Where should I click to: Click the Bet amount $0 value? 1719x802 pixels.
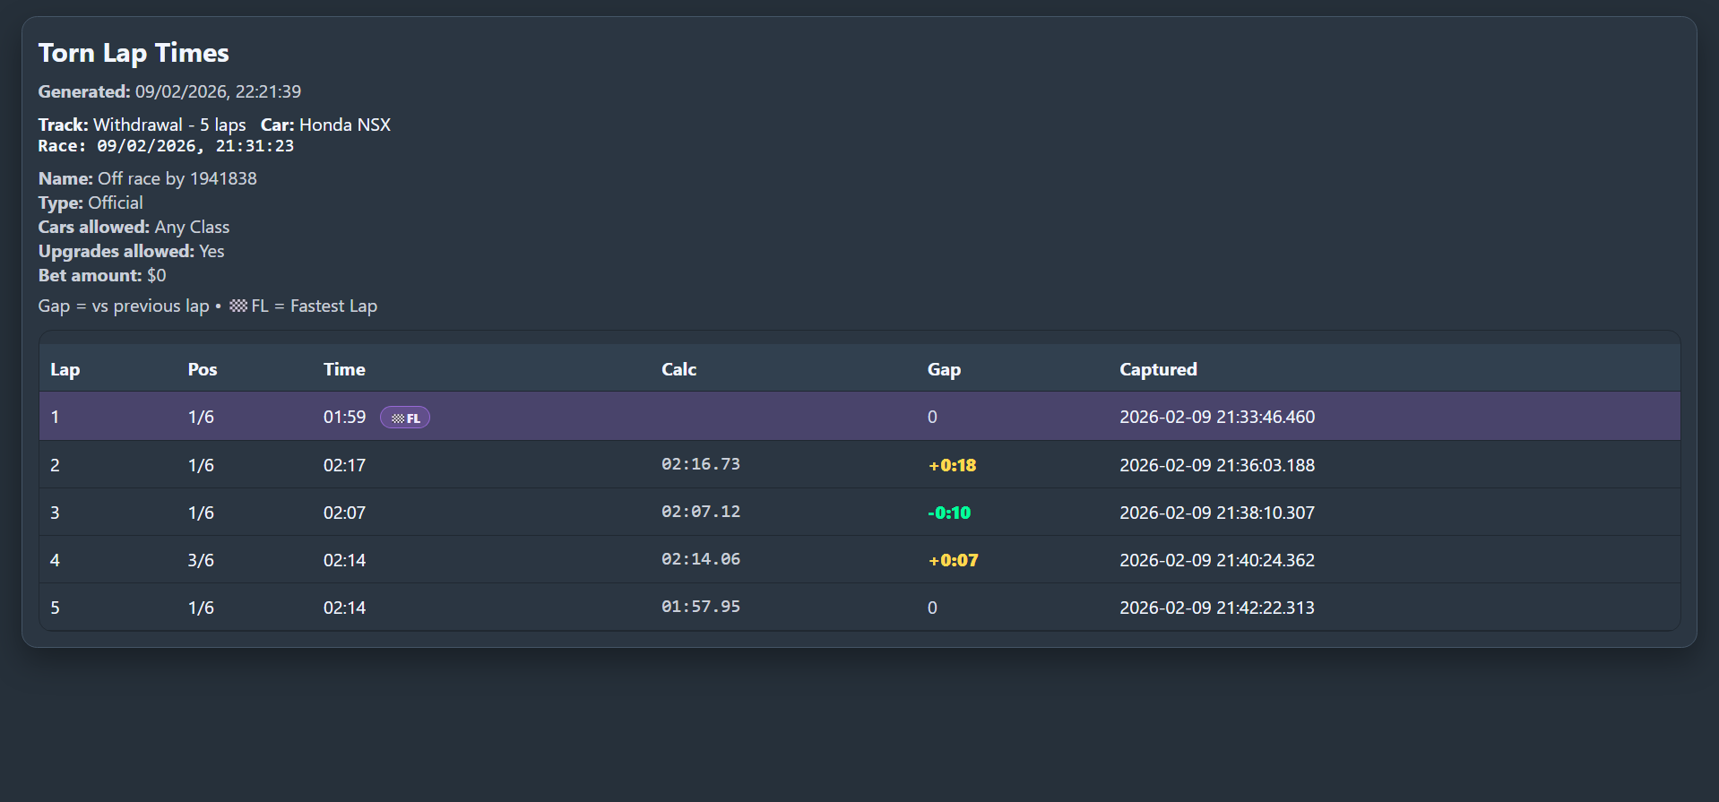point(156,275)
